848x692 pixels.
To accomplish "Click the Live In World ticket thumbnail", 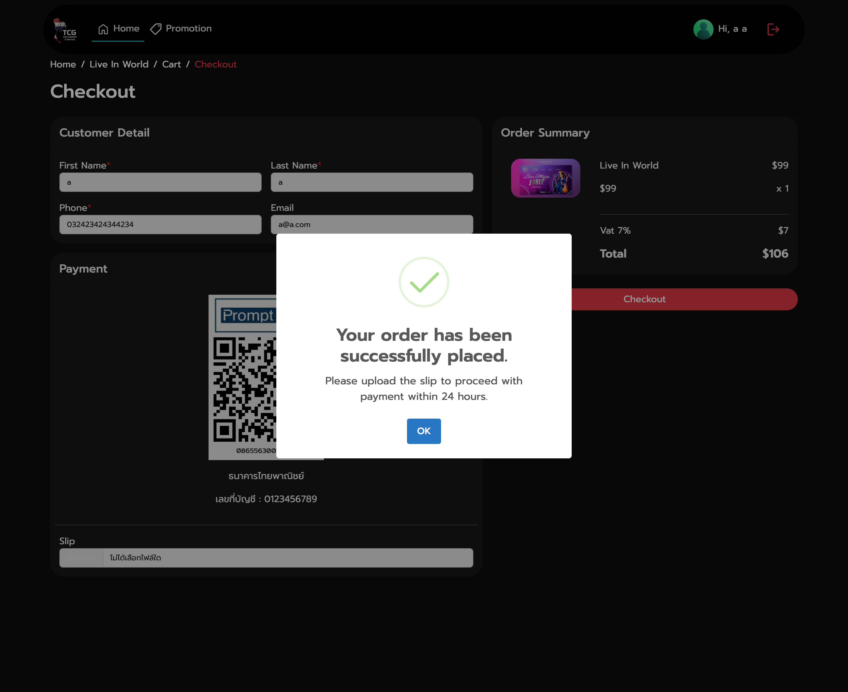I will 545,178.
